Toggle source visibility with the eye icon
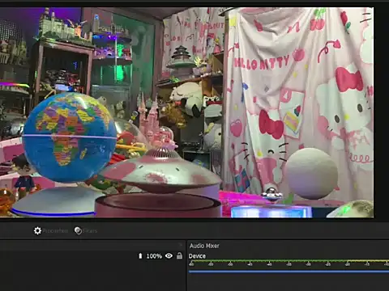This screenshot has height=291, width=389. 169,255
